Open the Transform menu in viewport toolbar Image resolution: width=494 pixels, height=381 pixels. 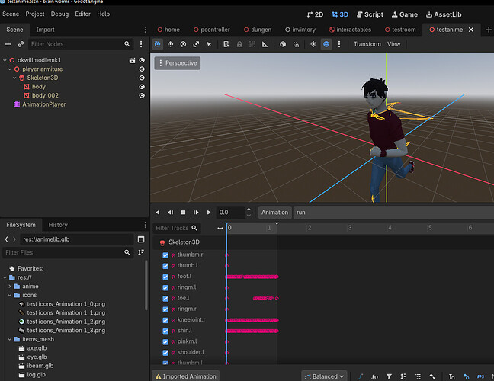(367, 44)
